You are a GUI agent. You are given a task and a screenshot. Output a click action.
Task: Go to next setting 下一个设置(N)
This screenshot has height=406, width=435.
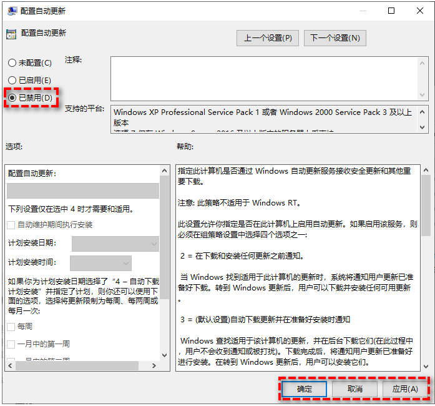[335, 38]
